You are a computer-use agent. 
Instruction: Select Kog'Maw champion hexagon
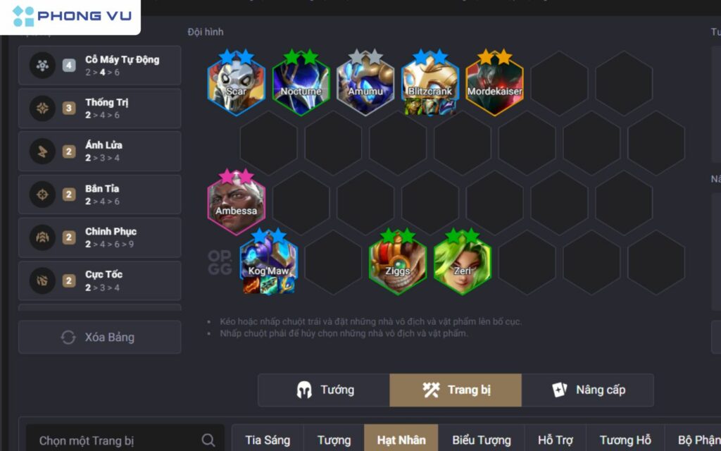tap(268, 263)
